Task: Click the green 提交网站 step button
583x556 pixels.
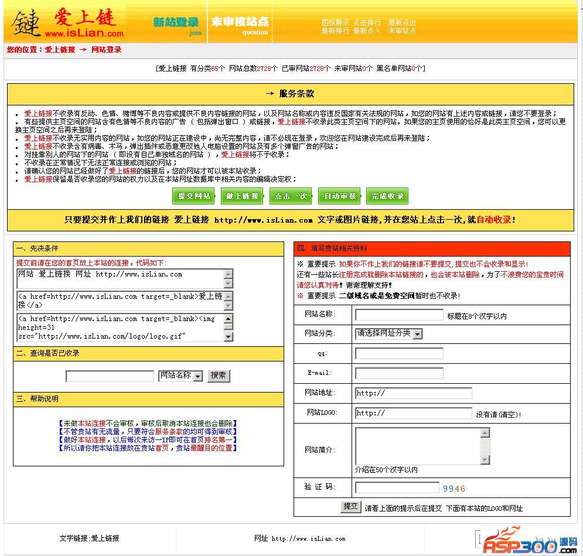Action: 195,196
